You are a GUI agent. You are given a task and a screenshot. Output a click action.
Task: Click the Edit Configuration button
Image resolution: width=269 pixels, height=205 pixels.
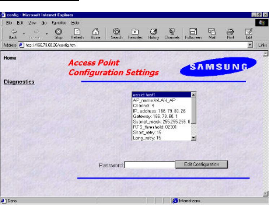[x=201, y=164]
